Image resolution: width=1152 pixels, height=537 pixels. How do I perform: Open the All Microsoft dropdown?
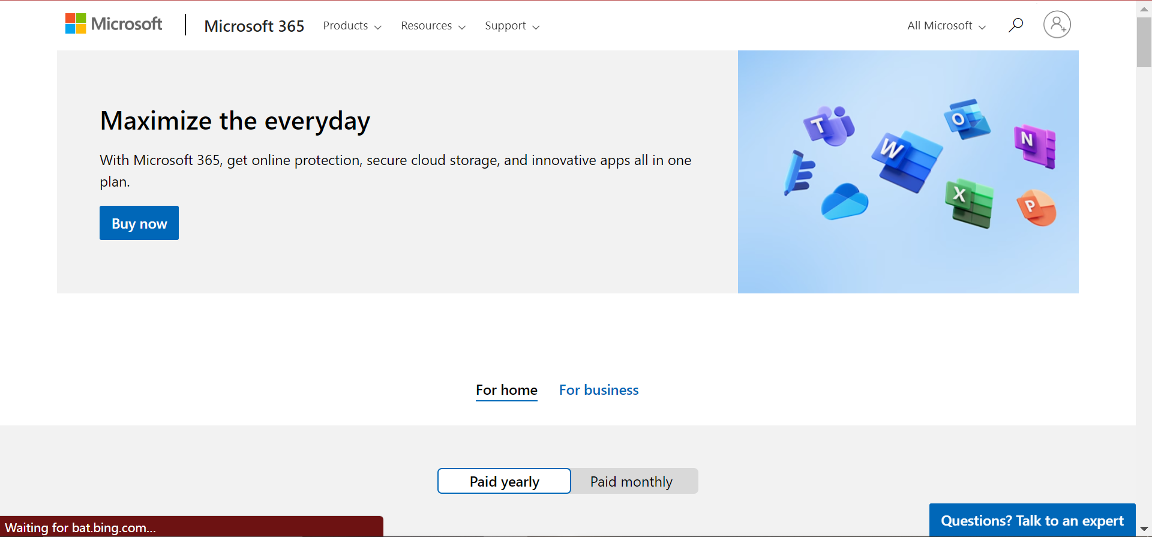tap(946, 26)
